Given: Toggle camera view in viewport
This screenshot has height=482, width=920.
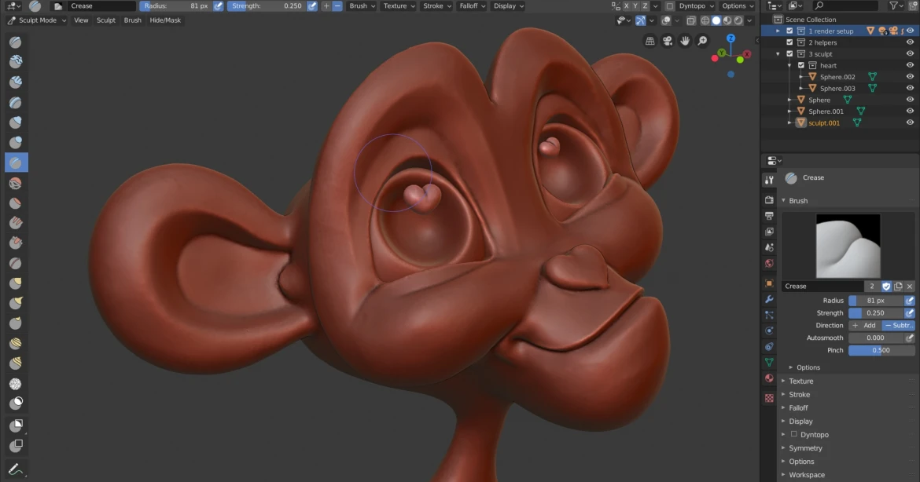Looking at the screenshot, I should 667,40.
